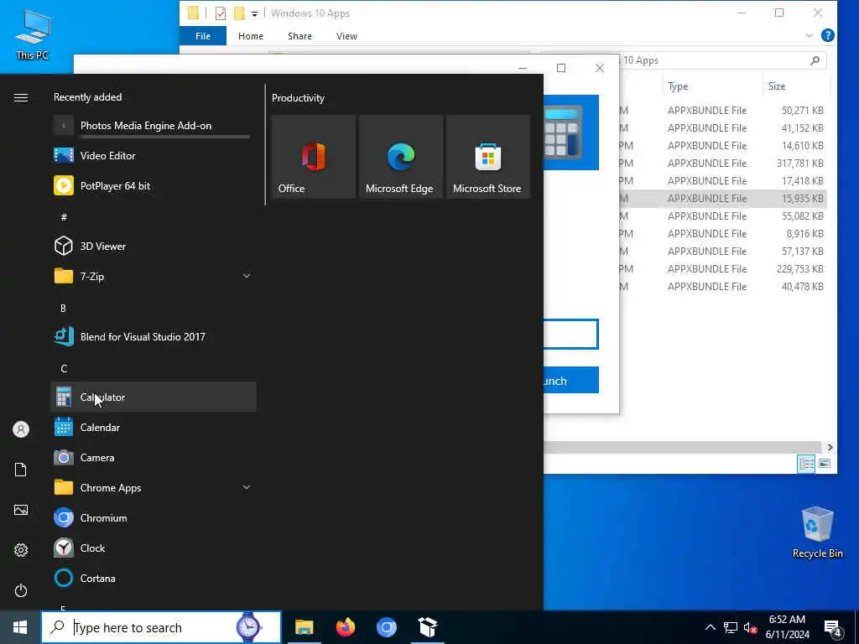Click the properties checkmark in Explorer title bar
This screenshot has height=644, width=859.
coord(221,13)
